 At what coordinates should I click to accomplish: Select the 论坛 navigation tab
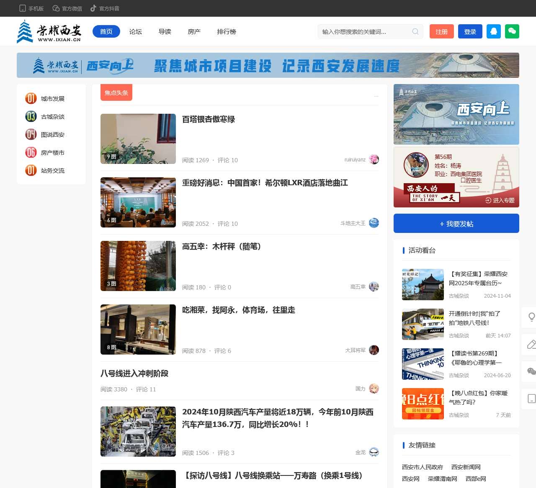pyautogui.click(x=136, y=31)
